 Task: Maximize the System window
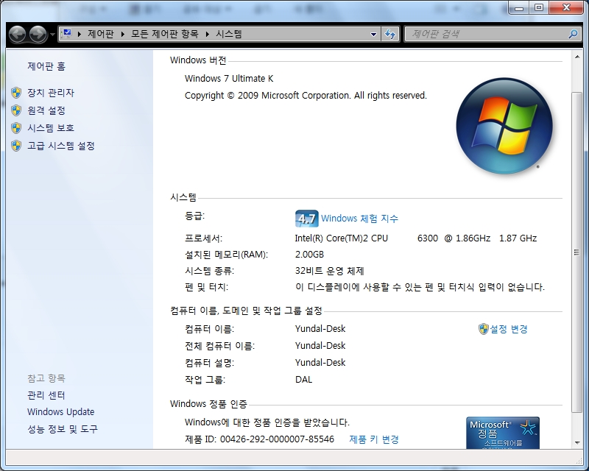539,7
